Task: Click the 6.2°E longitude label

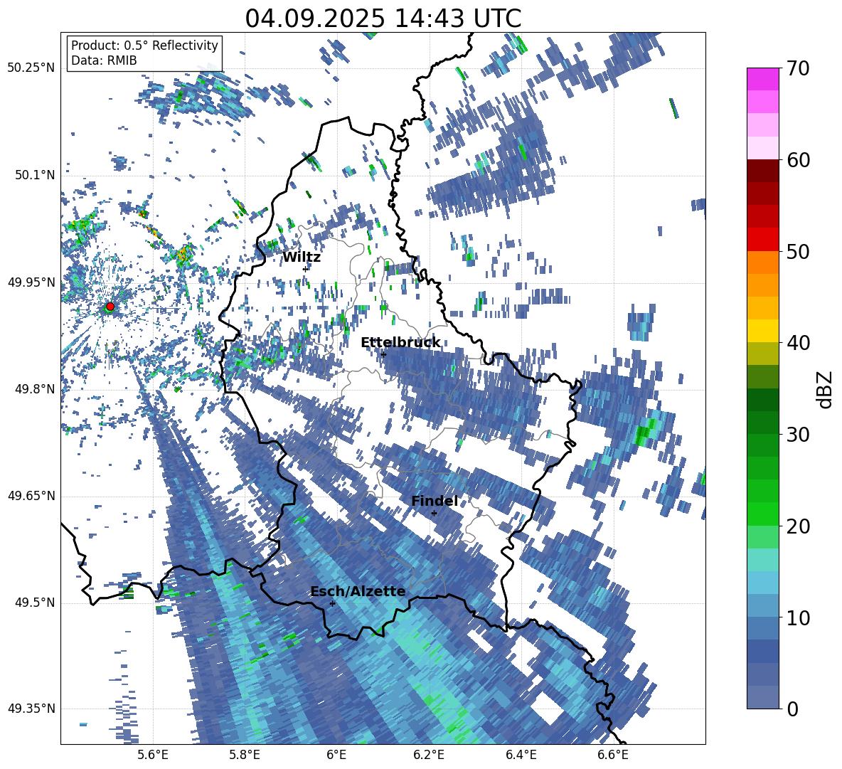Action: tap(429, 755)
